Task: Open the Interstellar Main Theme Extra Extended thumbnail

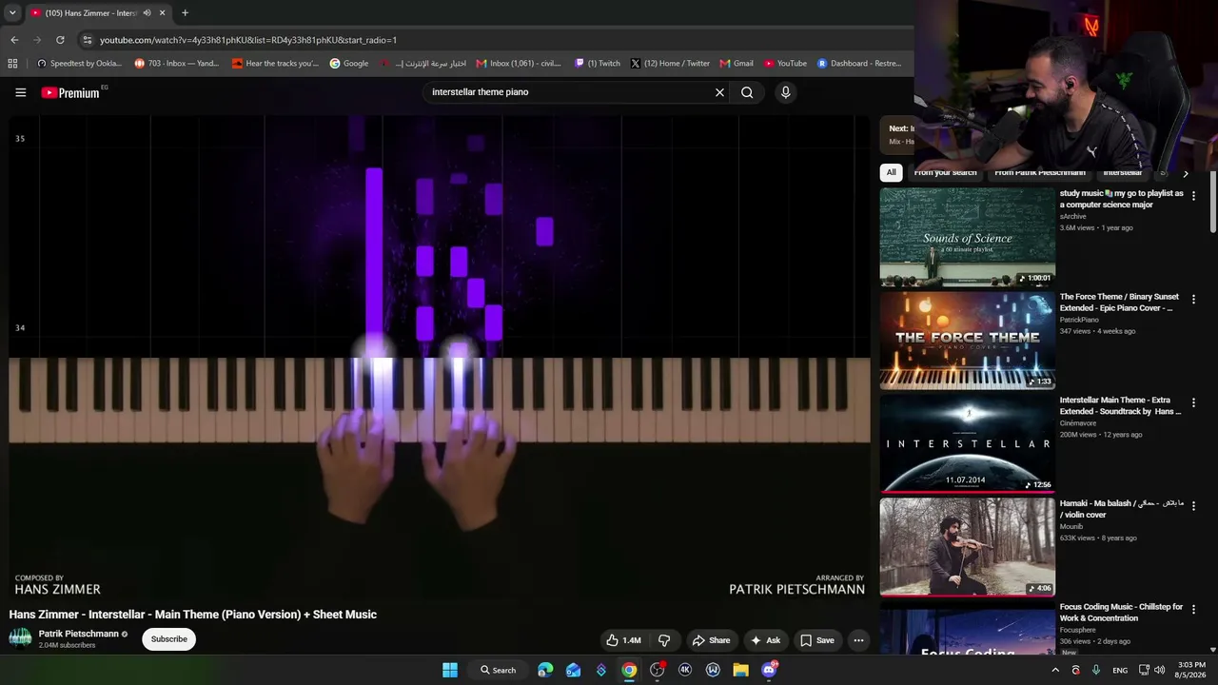Action: [x=967, y=444]
